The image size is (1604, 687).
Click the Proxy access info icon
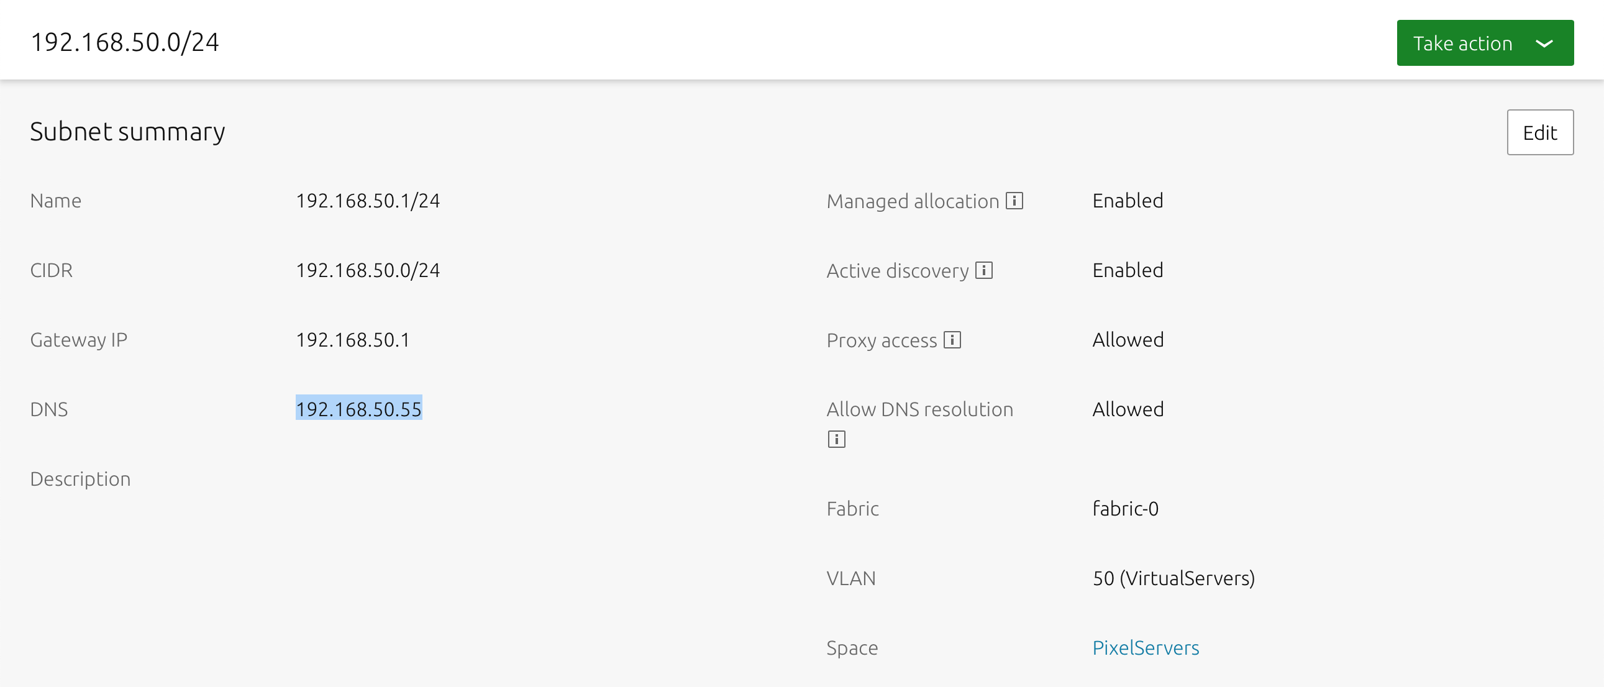(952, 339)
